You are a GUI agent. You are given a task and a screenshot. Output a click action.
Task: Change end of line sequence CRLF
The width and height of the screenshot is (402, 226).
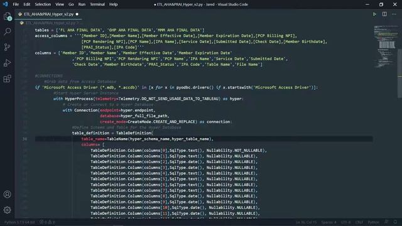[x=359, y=222]
